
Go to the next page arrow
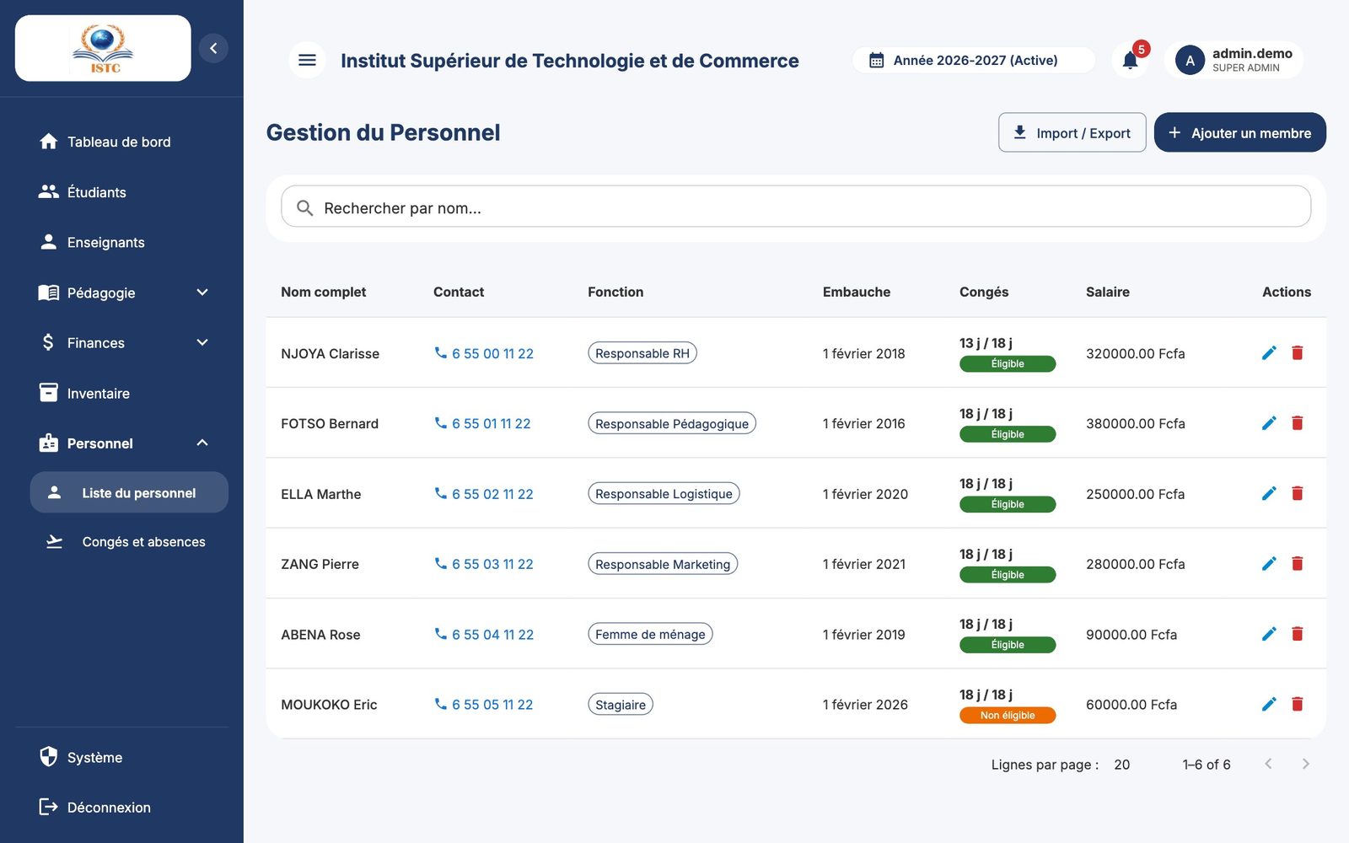pos(1305,764)
